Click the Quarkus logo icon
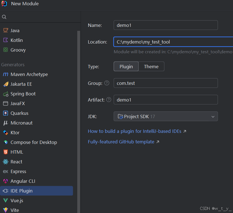This screenshot has width=233, height=213. point(6,113)
